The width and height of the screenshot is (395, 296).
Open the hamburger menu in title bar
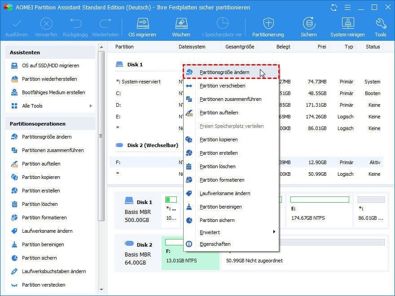point(347,8)
